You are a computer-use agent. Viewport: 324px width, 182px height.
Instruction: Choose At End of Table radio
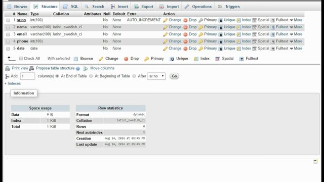point(57,76)
